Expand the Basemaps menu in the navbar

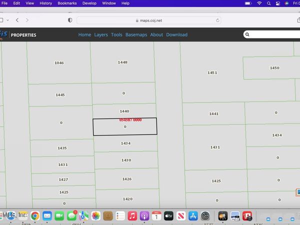click(136, 35)
